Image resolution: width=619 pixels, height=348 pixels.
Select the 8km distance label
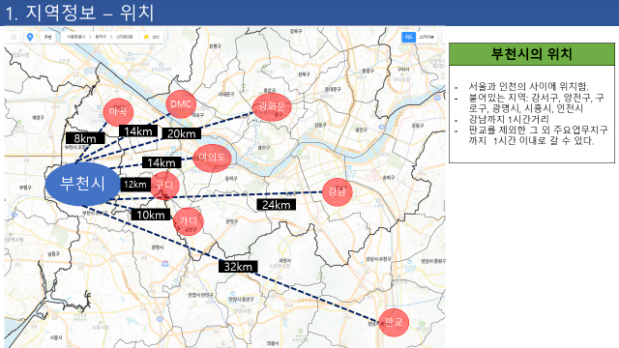point(85,138)
